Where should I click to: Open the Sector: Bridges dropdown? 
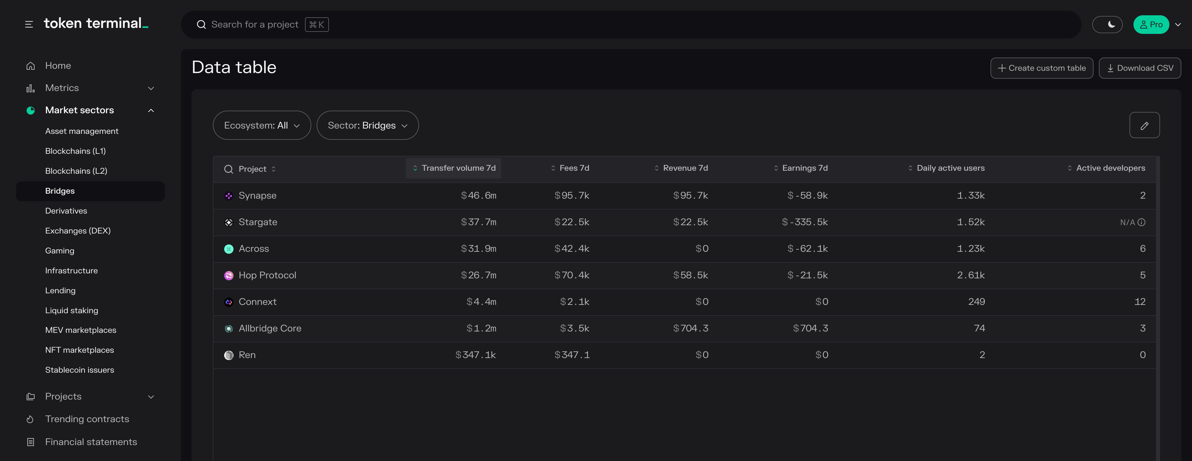click(368, 125)
